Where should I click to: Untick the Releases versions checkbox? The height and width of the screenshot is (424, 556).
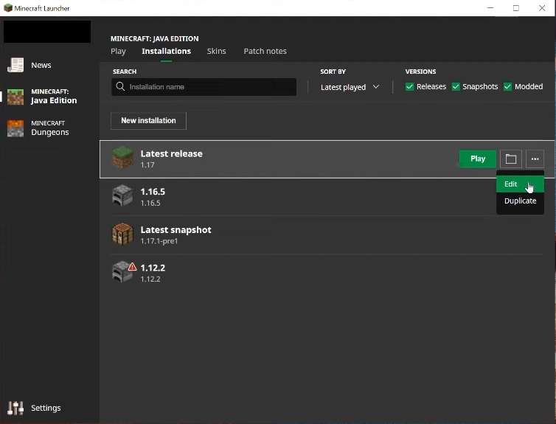pos(409,87)
